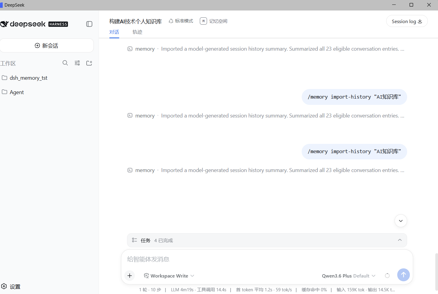Switch to the 轨迹 tab

point(138,32)
